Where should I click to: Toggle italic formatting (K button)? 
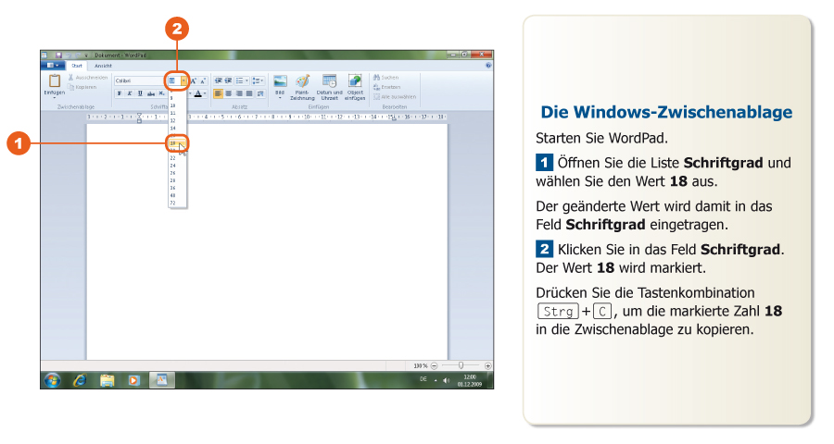pyautogui.click(x=129, y=93)
